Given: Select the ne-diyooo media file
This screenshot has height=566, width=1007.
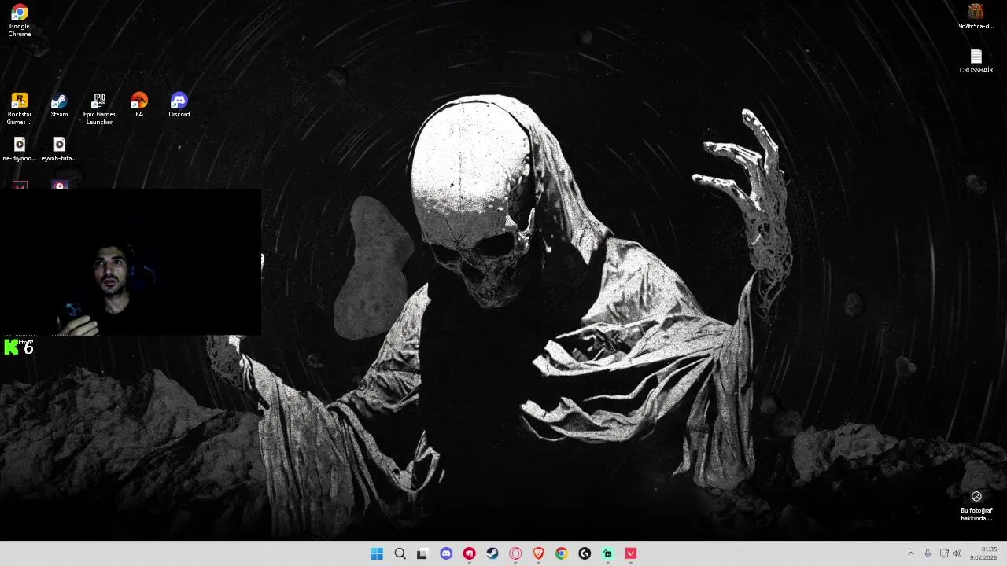Looking at the screenshot, I should [20, 149].
